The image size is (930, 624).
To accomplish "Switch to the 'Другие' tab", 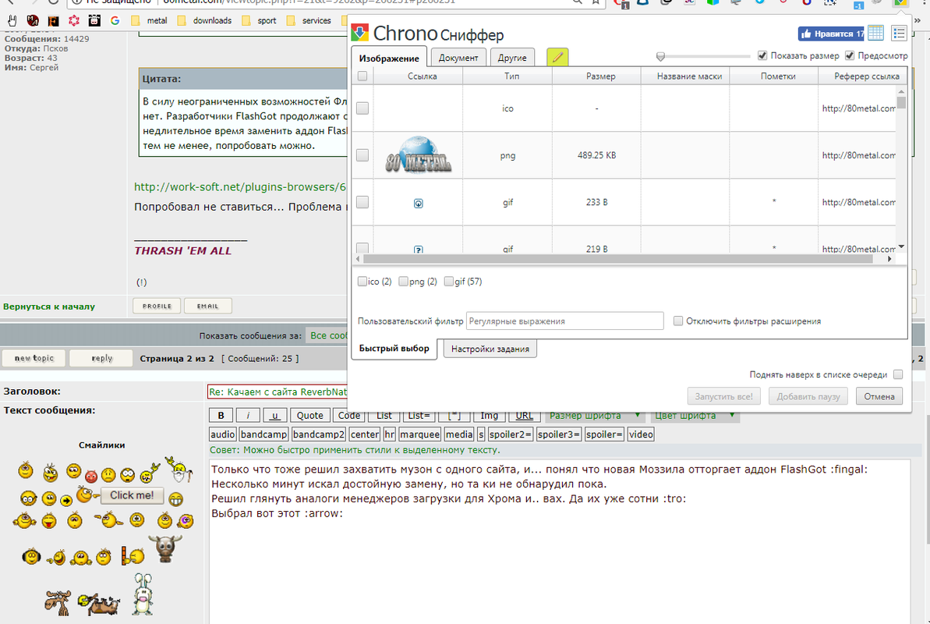I will 512,58.
